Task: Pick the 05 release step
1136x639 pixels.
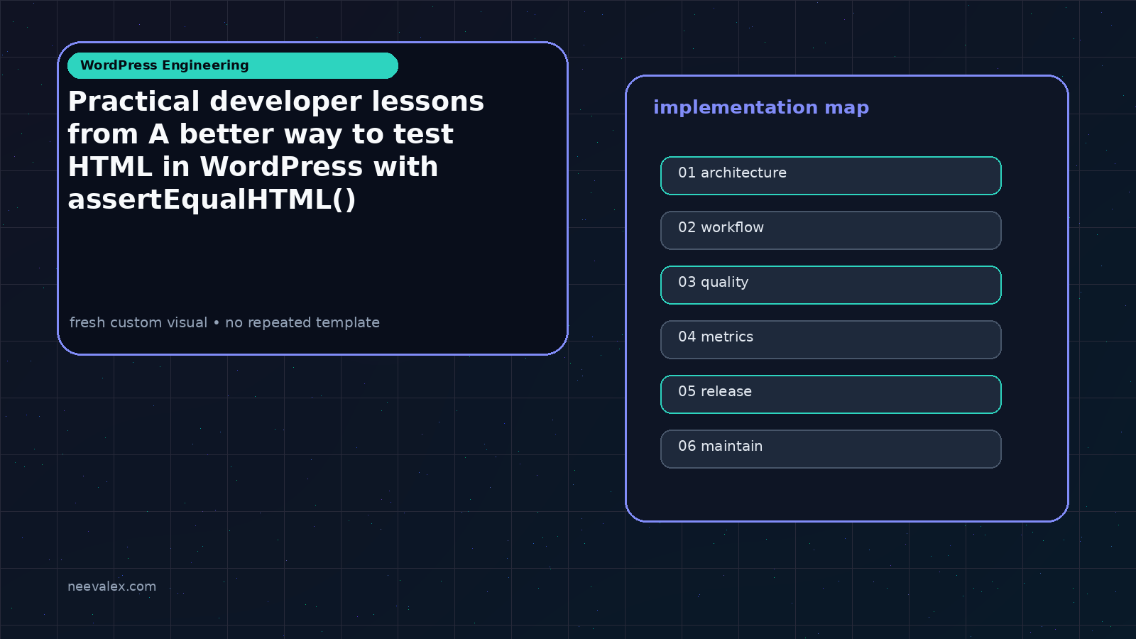Action: (x=831, y=394)
